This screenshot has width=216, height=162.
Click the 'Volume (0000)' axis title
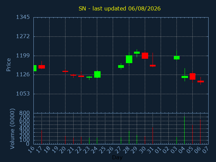(x=12, y=129)
